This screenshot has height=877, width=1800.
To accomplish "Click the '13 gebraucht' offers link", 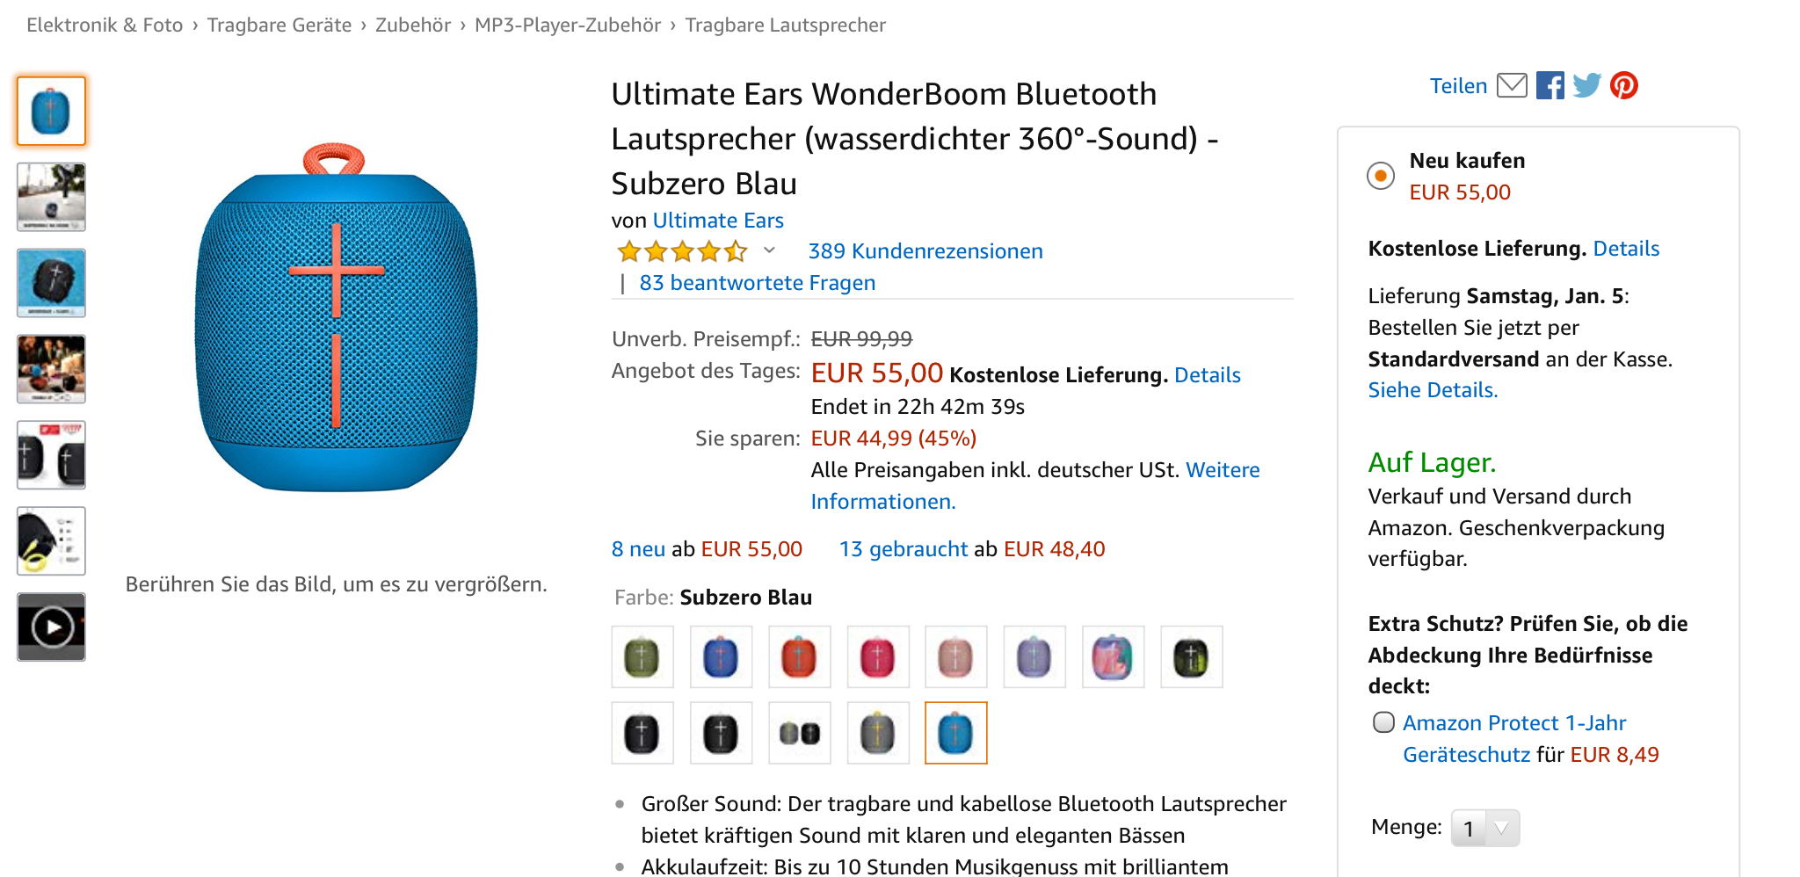I will point(903,549).
